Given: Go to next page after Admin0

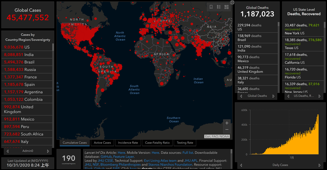Looking at the screenshot, I should (x=48, y=151).
